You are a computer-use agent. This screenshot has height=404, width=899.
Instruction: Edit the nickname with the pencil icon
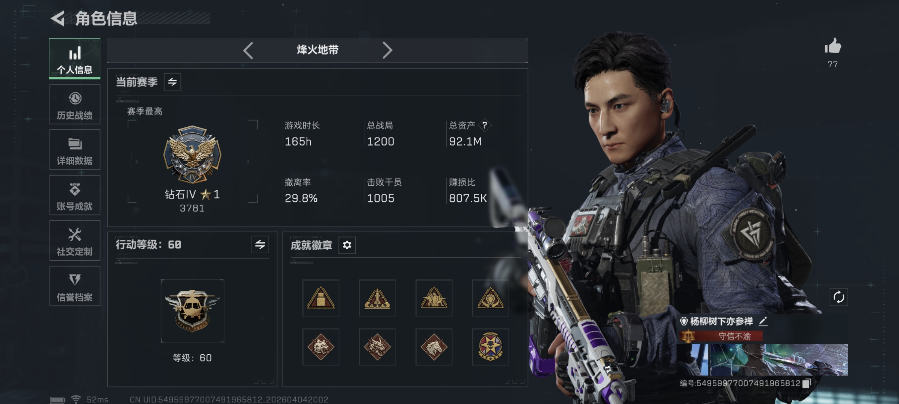[x=763, y=321]
